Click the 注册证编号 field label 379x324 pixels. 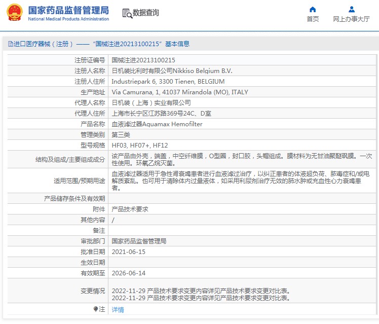90,60
